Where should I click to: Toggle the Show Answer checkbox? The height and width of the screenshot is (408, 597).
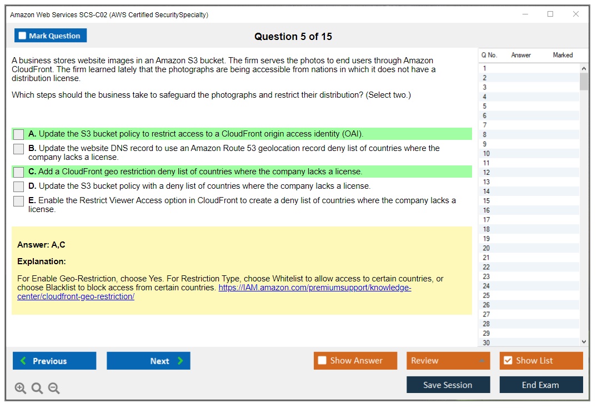coord(323,361)
